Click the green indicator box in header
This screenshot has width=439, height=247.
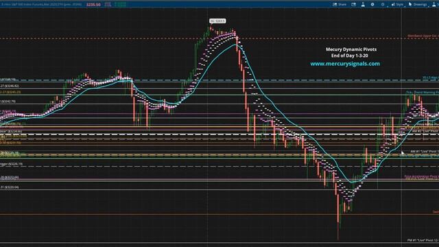pyautogui.click(x=121, y=4)
